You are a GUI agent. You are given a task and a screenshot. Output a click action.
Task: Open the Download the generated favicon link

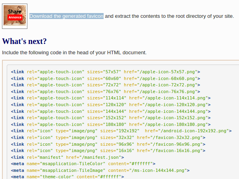click(x=66, y=16)
